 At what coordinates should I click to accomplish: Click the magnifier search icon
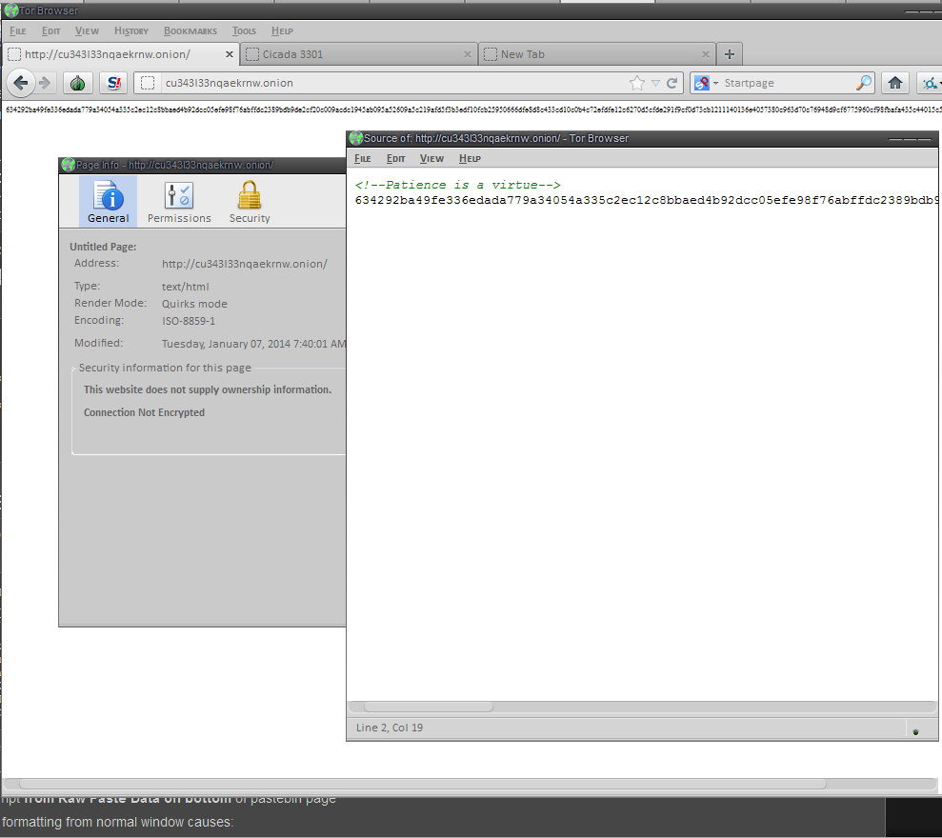pos(864,83)
